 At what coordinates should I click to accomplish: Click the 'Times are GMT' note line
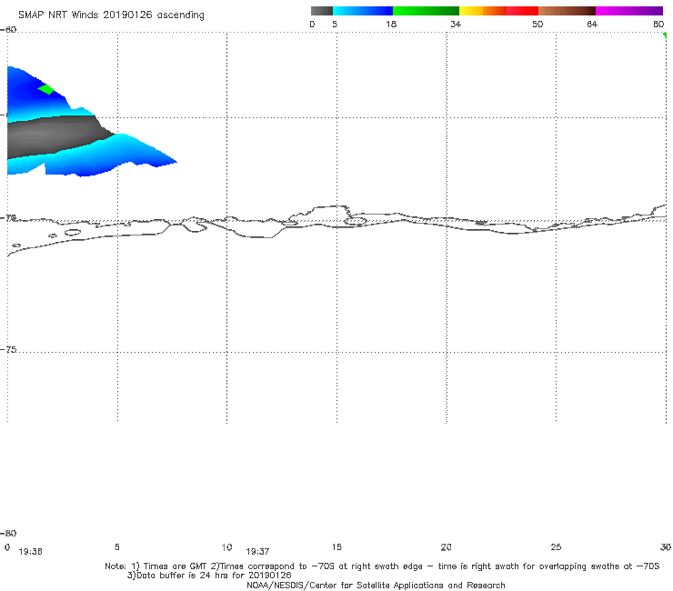tap(382, 566)
